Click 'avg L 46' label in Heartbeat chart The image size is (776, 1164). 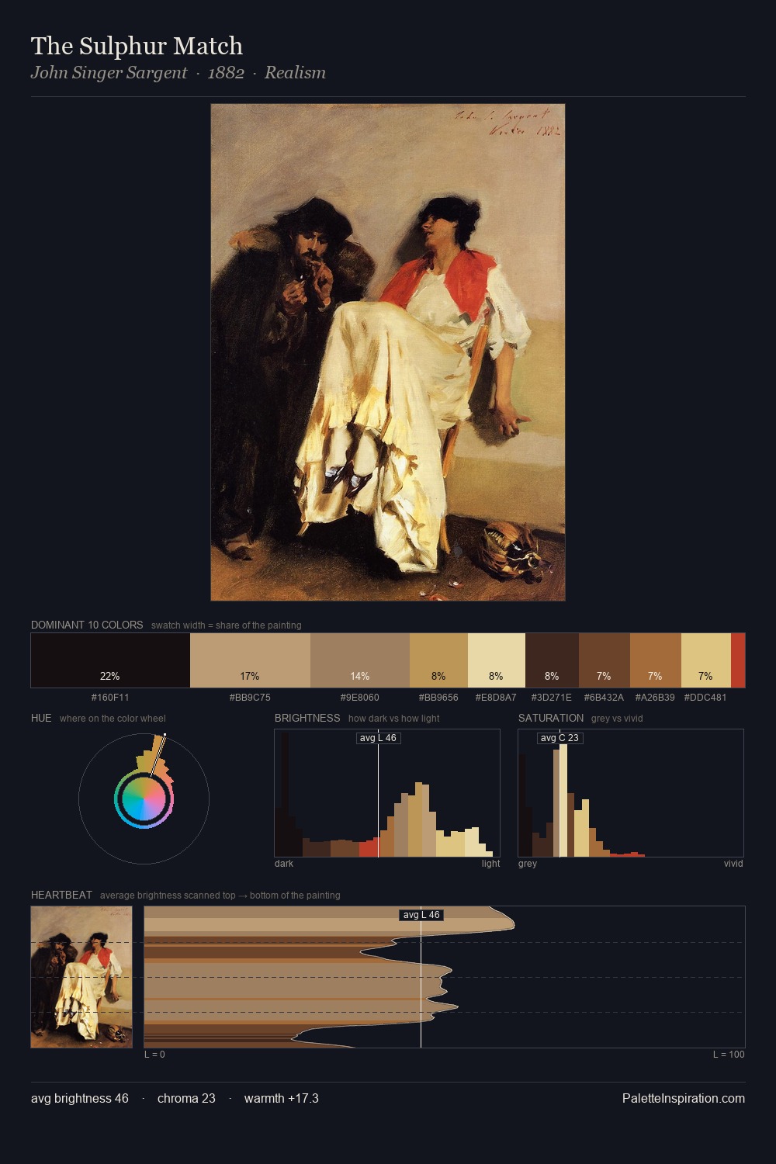click(x=421, y=915)
